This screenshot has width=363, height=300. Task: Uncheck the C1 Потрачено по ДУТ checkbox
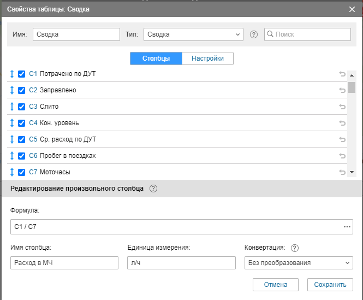22,74
